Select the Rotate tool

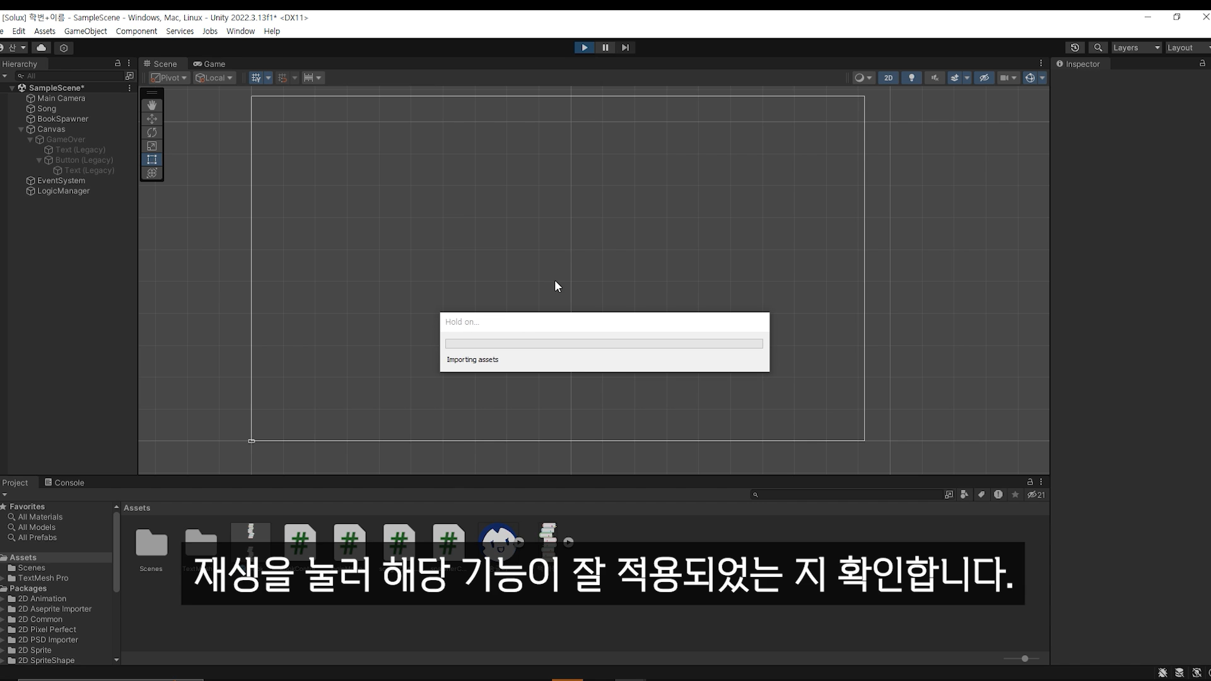(152, 132)
